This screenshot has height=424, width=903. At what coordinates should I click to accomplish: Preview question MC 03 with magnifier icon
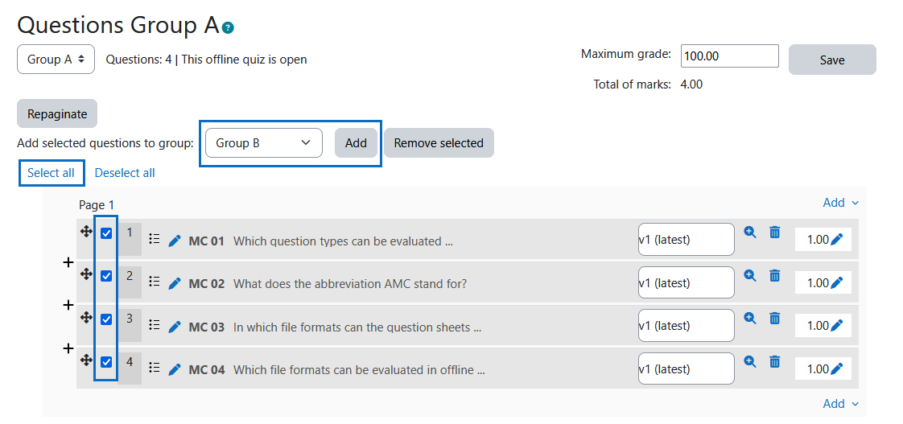[x=750, y=318]
